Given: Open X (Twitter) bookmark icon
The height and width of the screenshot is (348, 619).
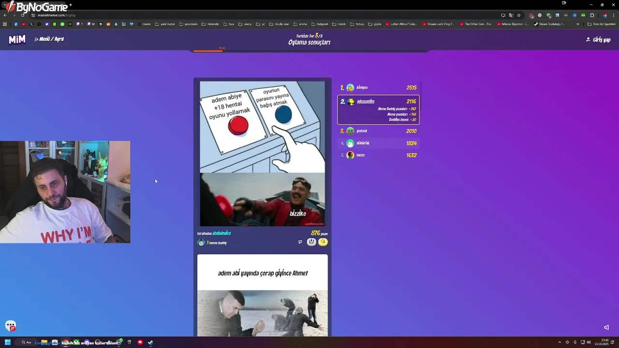Looking at the screenshot, I should [31, 24].
